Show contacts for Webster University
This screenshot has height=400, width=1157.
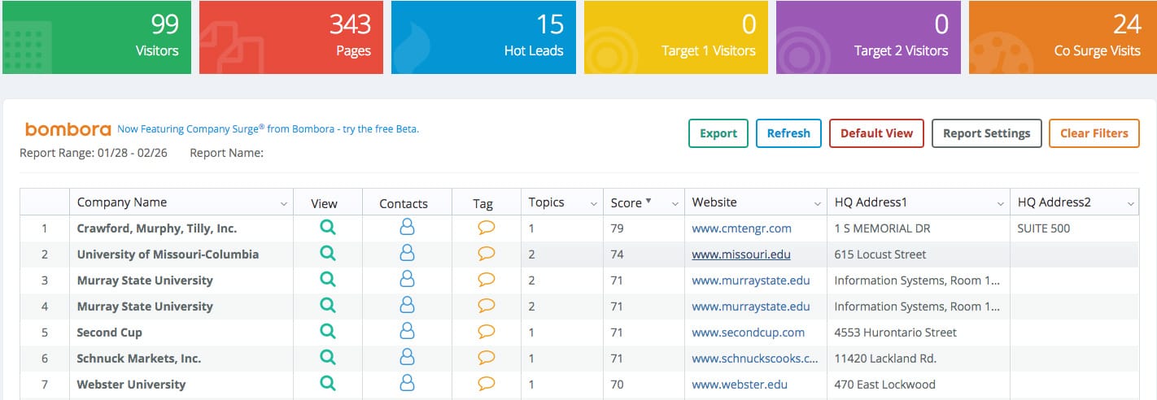click(407, 384)
